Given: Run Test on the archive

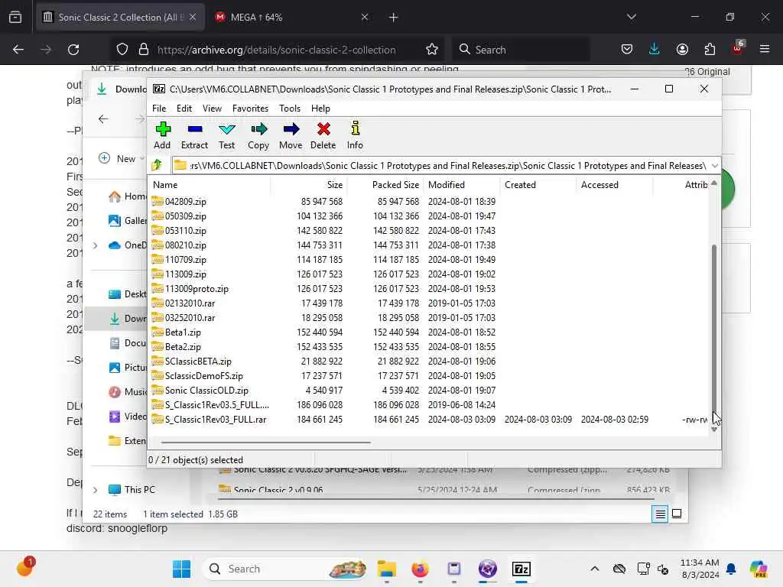Looking at the screenshot, I should pyautogui.click(x=226, y=135).
